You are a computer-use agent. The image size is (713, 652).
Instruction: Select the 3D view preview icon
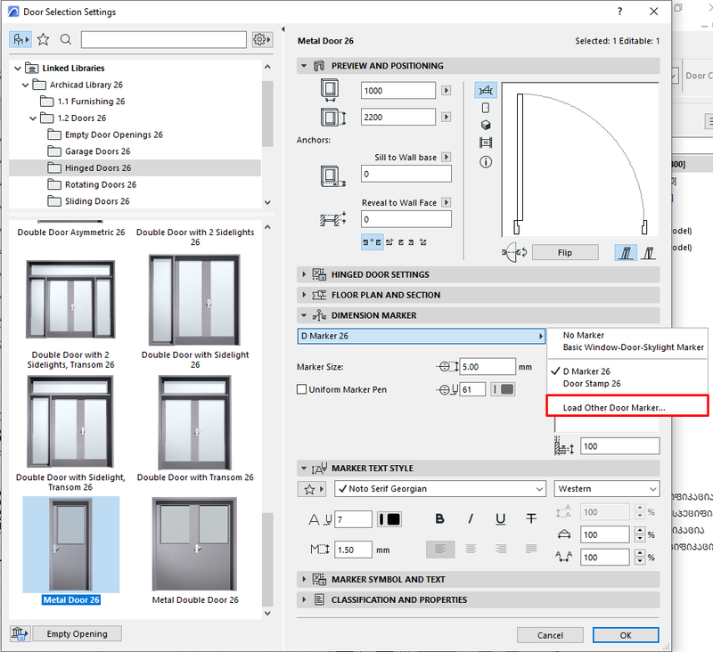[486, 125]
